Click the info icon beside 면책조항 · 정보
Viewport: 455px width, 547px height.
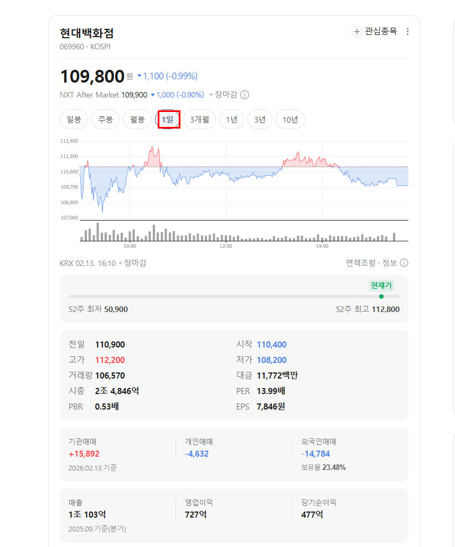(404, 263)
